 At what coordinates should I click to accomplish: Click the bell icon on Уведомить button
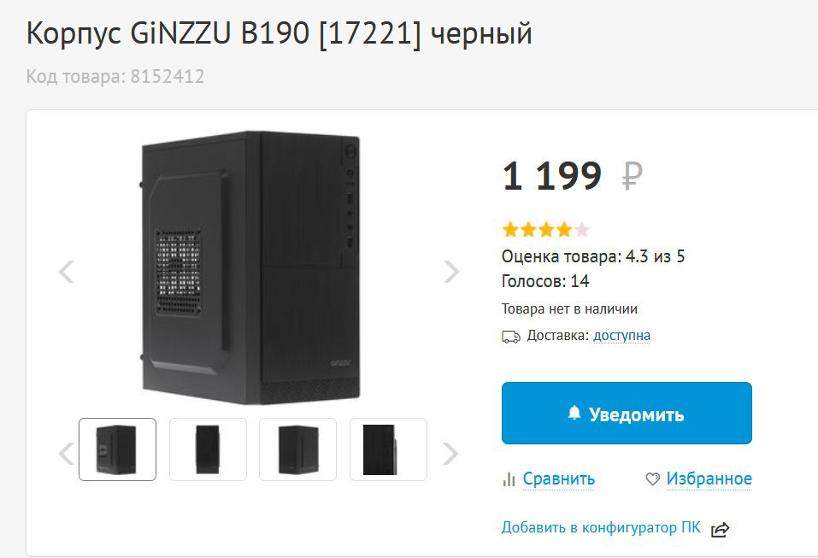[x=574, y=414]
